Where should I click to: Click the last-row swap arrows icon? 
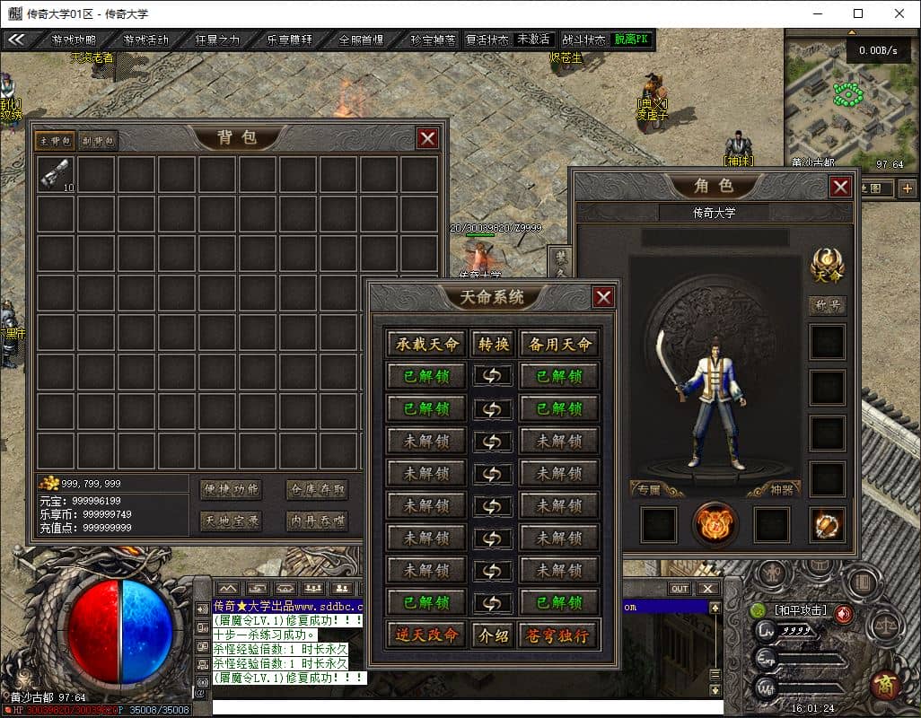(493, 602)
